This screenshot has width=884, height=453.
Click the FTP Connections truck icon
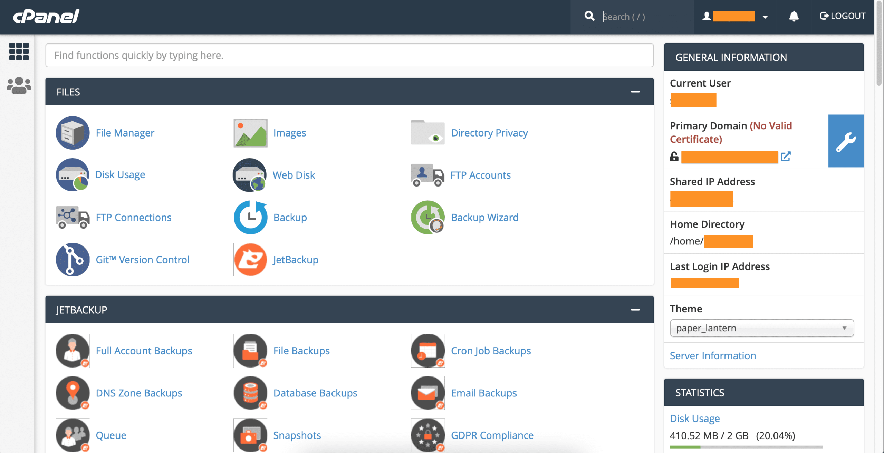pos(73,217)
